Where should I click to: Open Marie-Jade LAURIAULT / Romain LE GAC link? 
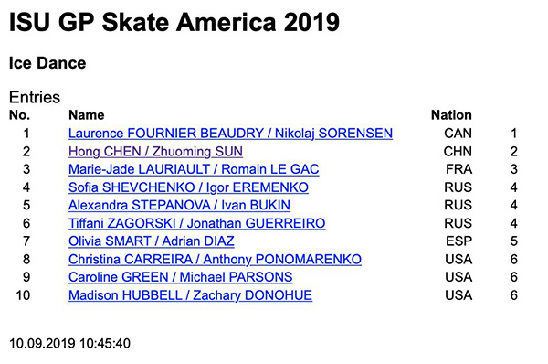(194, 169)
